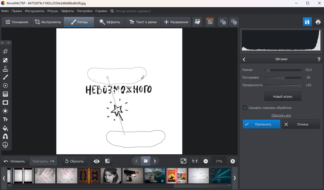Select the hair silhouette portrait tool
Image resolution: width=324 pixels, height=190 pixels.
coord(5,136)
